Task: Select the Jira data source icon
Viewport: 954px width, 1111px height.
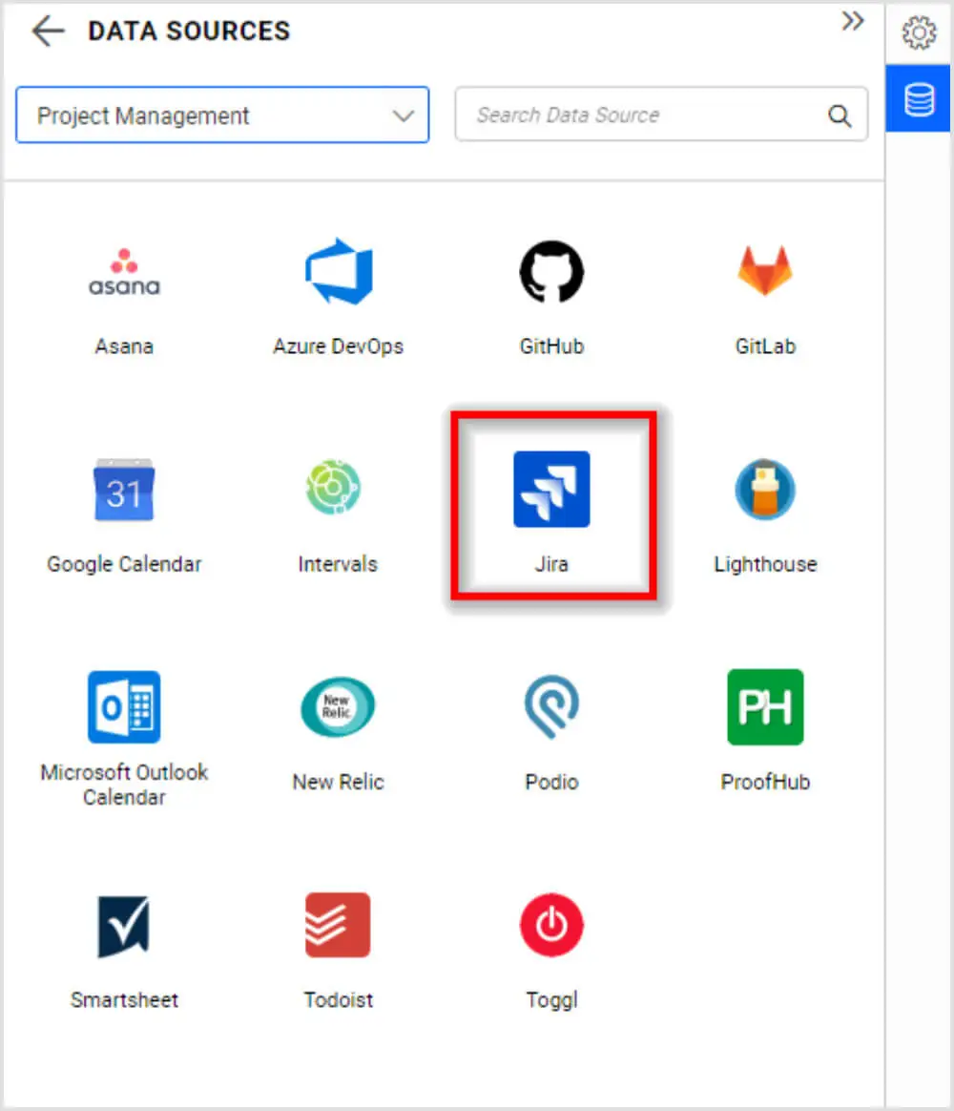Action: pyautogui.click(x=551, y=490)
